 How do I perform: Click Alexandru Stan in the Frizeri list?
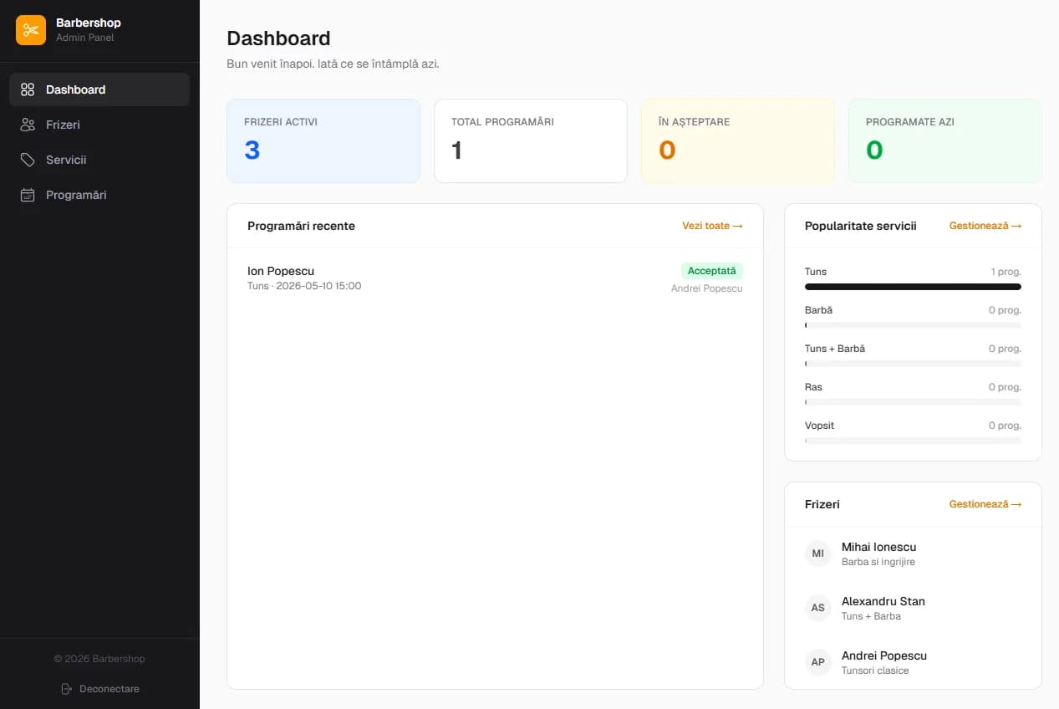(883, 601)
